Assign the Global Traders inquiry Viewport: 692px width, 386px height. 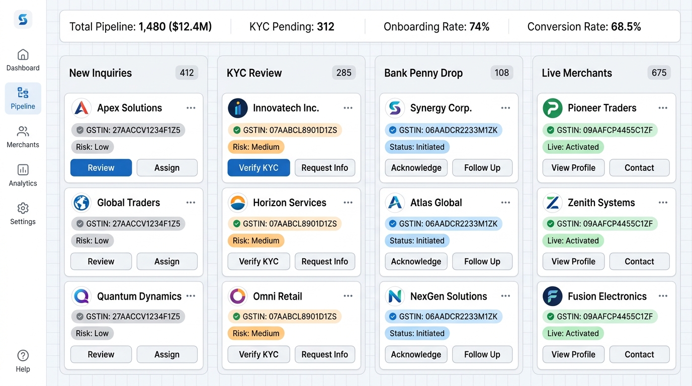pos(167,261)
